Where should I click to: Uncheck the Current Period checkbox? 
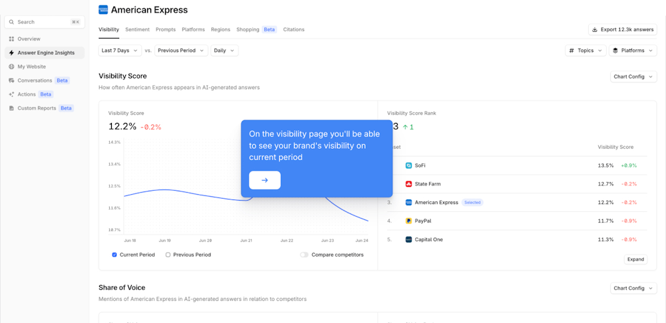(x=115, y=255)
